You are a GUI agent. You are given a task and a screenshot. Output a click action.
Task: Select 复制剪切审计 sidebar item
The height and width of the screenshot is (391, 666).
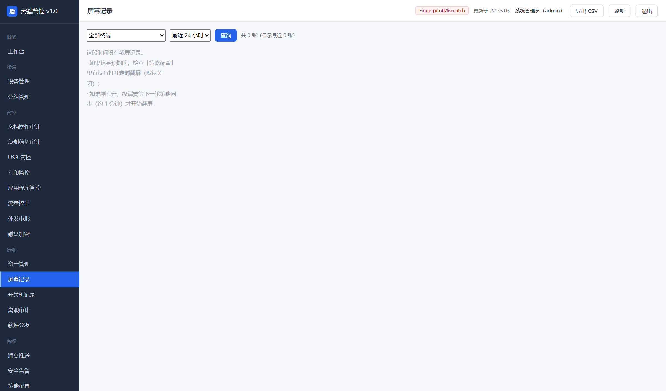[x=39, y=142]
